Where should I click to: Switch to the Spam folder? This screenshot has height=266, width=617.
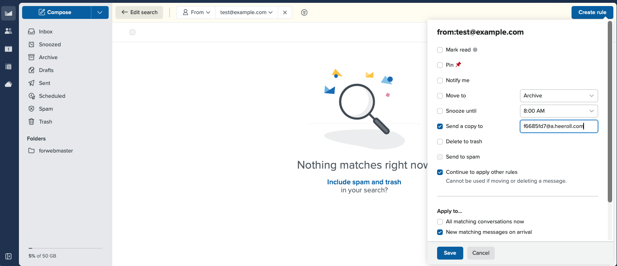coord(46,109)
